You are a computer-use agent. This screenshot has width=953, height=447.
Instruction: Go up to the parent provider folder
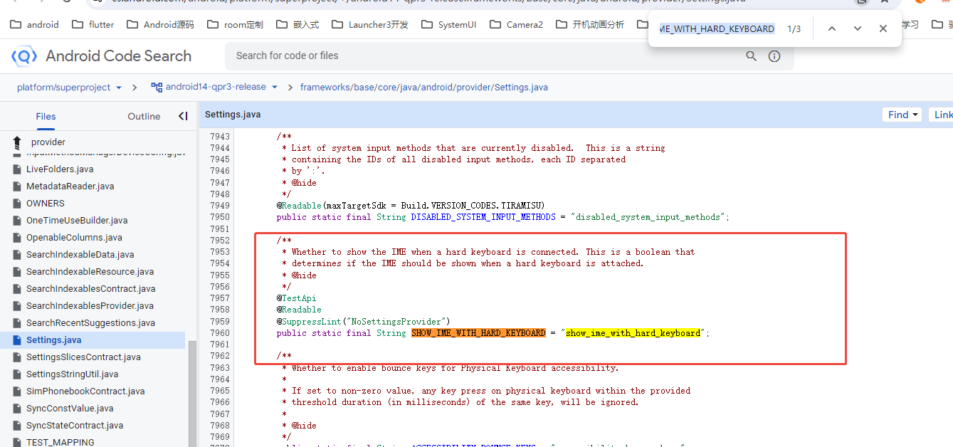click(17, 142)
